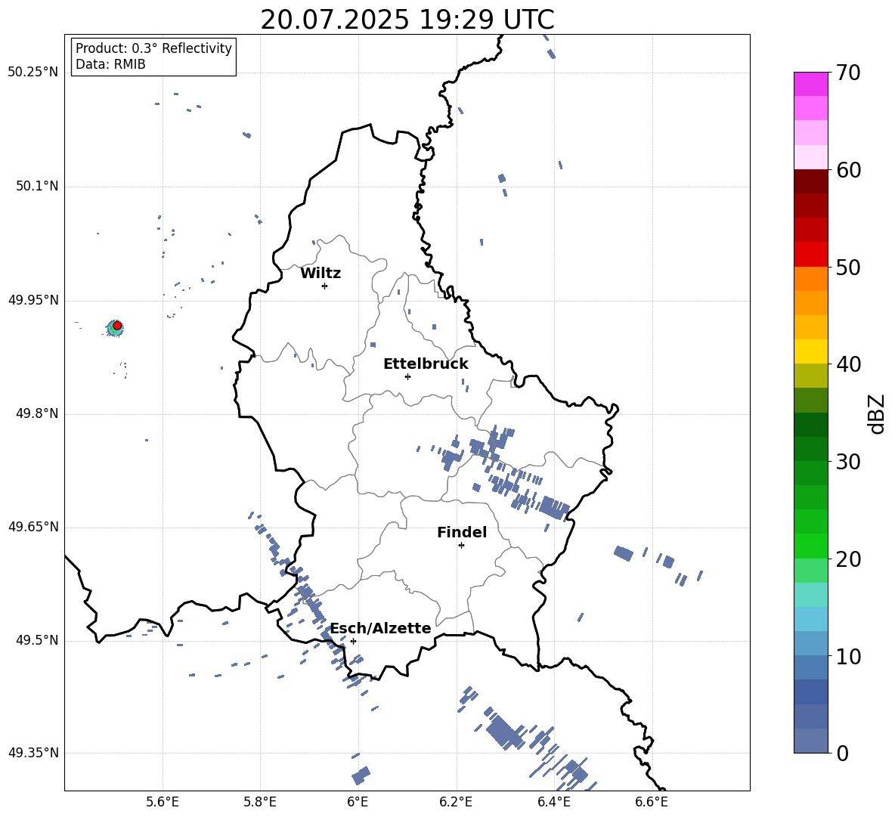Click the 49.8°N latitude label
This screenshot has height=817, width=895.
tap(37, 413)
